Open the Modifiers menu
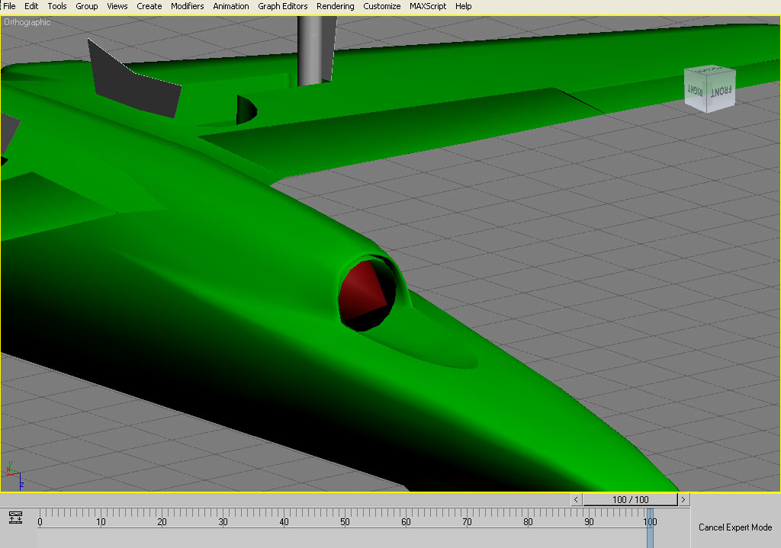Viewport: 781px width, 548px height. click(x=188, y=6)
